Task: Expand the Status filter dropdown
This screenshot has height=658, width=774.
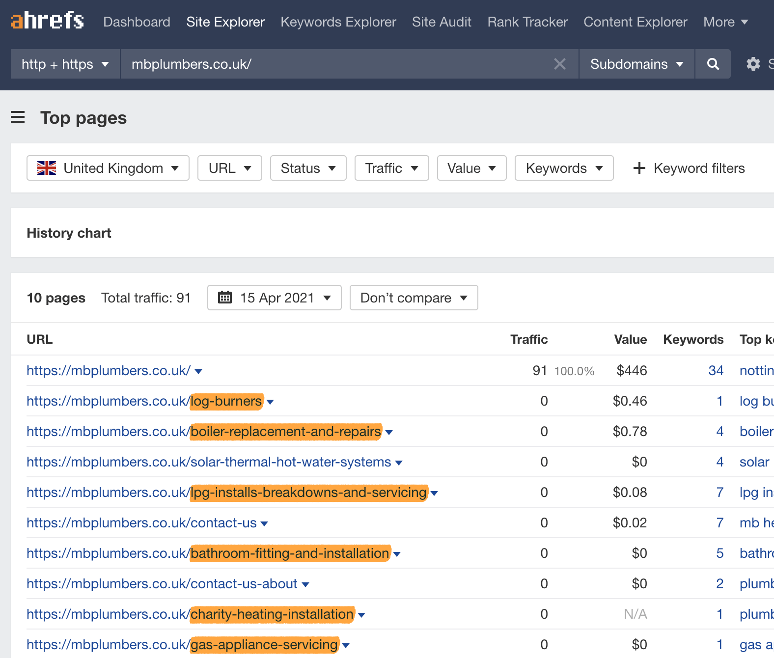Action: click(308, 168)
